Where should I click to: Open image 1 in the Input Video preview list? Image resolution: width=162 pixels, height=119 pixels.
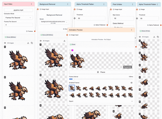[x=18, y=60]
